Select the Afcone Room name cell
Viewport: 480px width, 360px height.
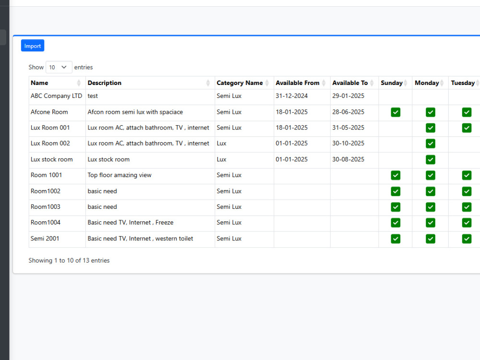[57, 113]
